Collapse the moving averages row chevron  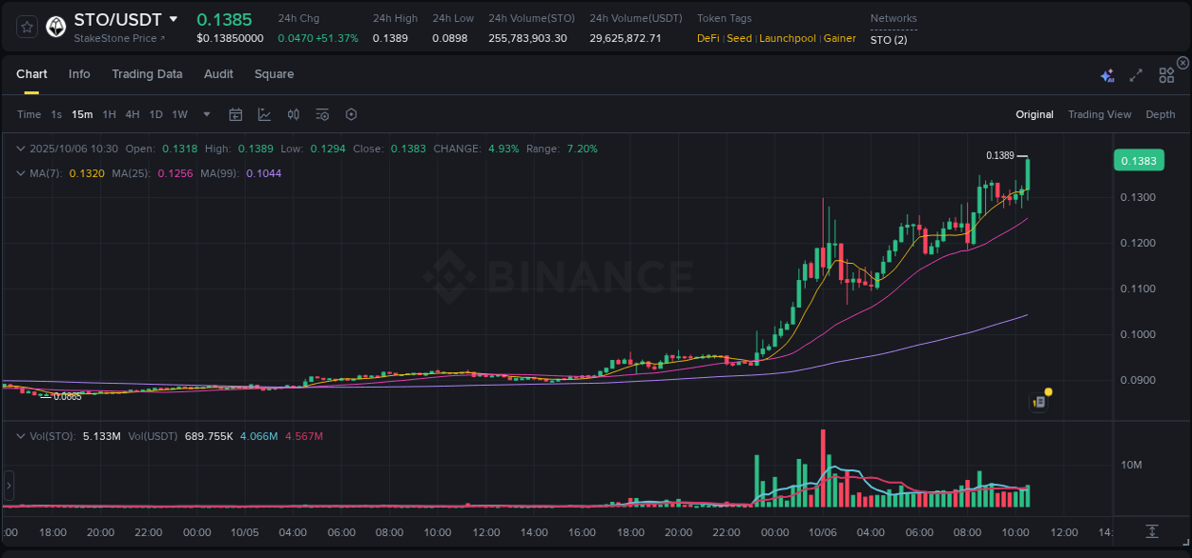(x=21, y=173)
